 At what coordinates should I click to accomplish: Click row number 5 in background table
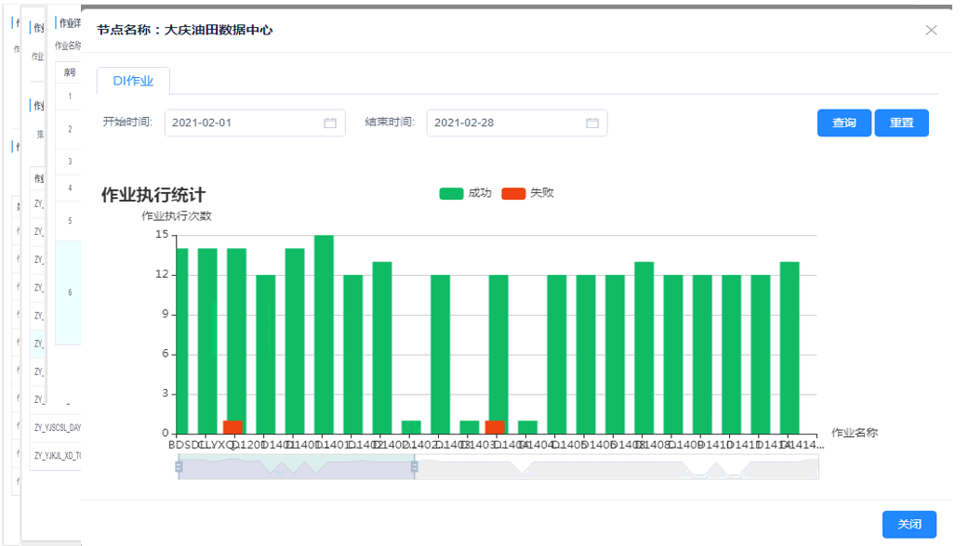click(x=70, y=221)
